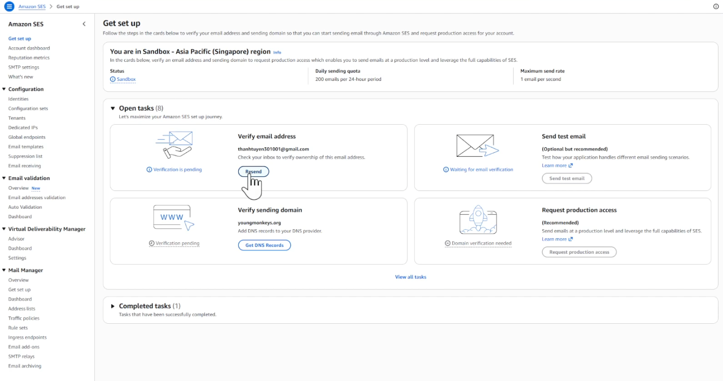Open Account dashboard in sidebar

(x=29, y=48)
